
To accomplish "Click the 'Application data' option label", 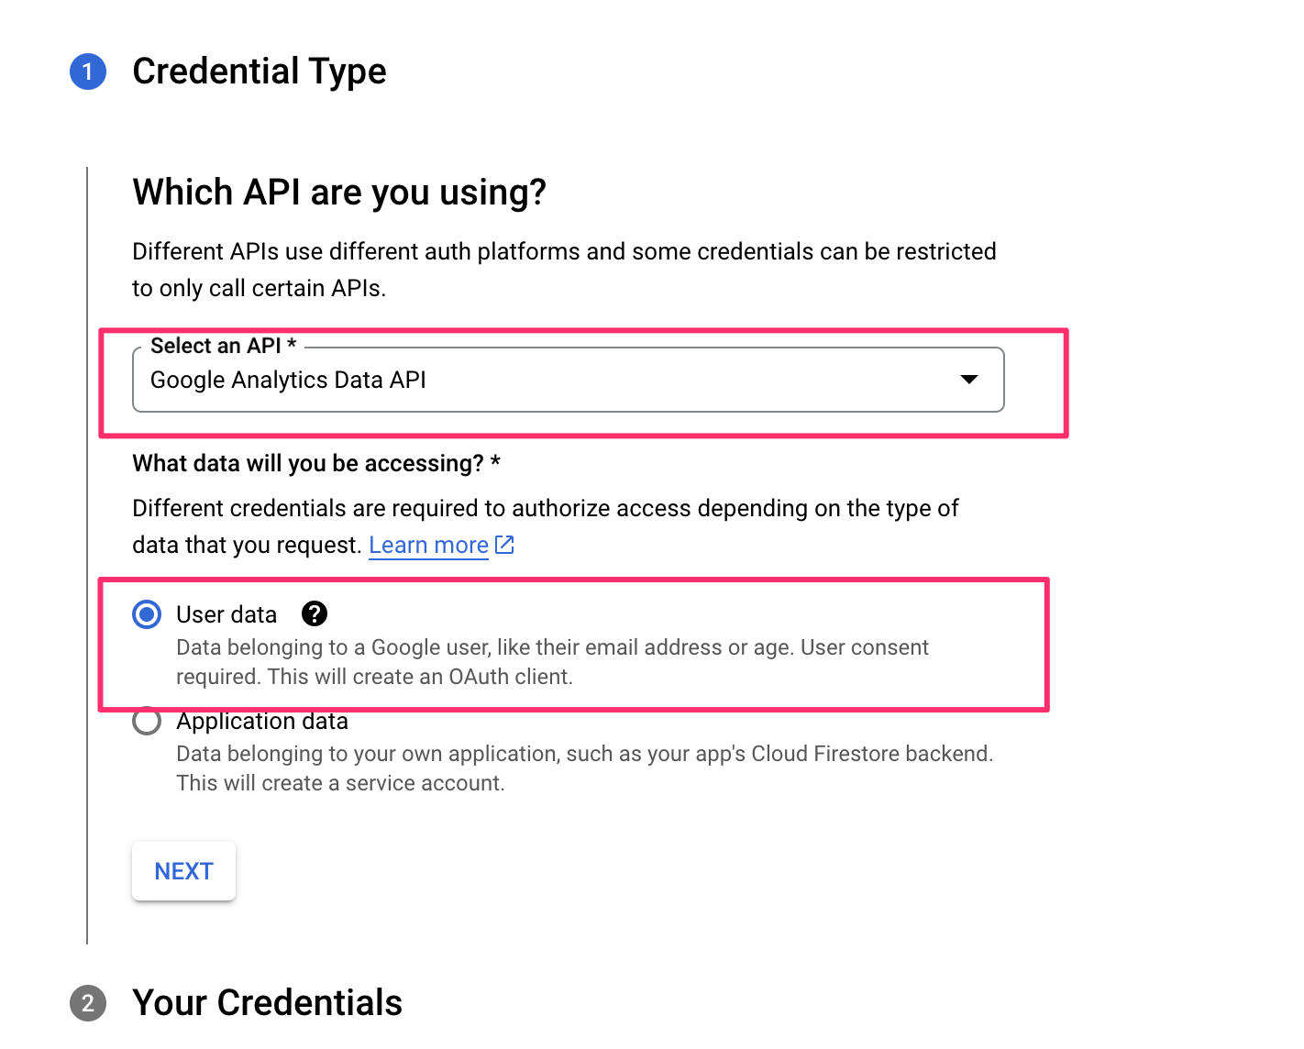I will pos(262,722).
